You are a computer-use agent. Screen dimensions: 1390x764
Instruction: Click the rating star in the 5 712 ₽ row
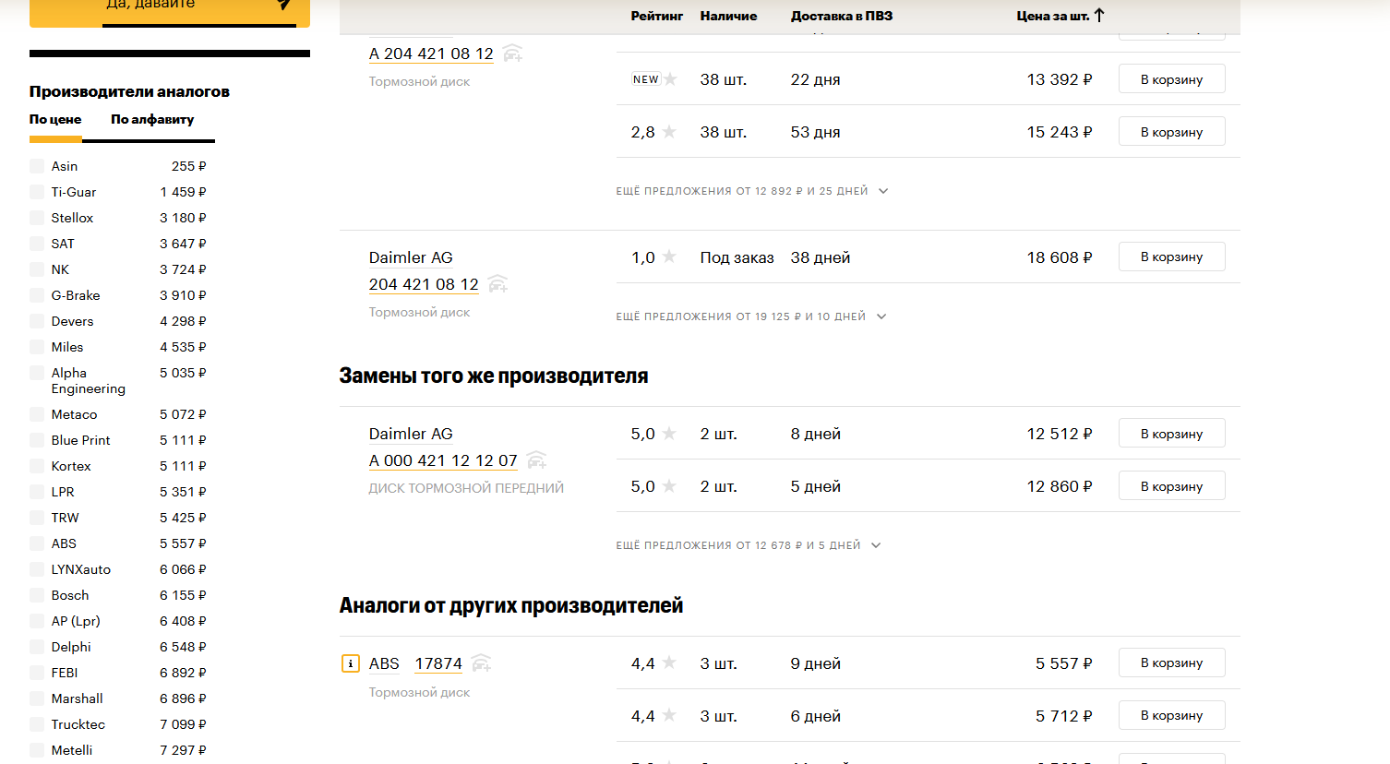tap(669, 716)
